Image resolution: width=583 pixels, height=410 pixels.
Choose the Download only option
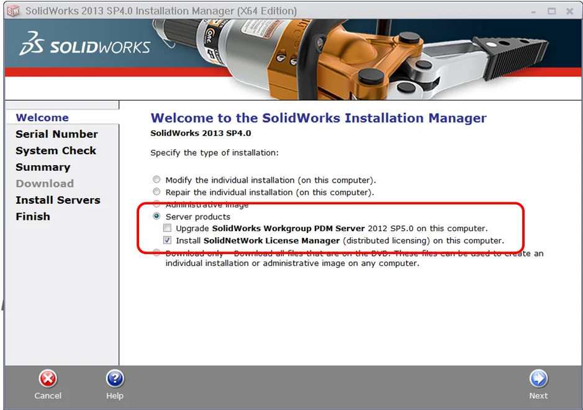tap(156, 253)
